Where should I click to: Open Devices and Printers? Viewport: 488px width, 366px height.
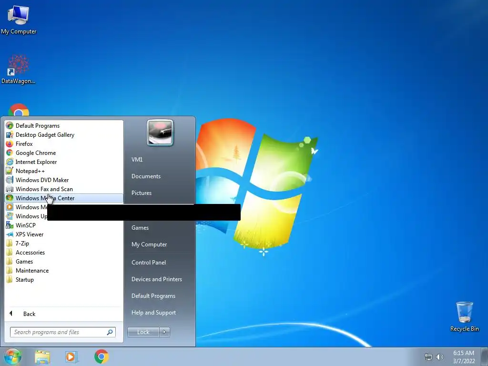point(156,279)
